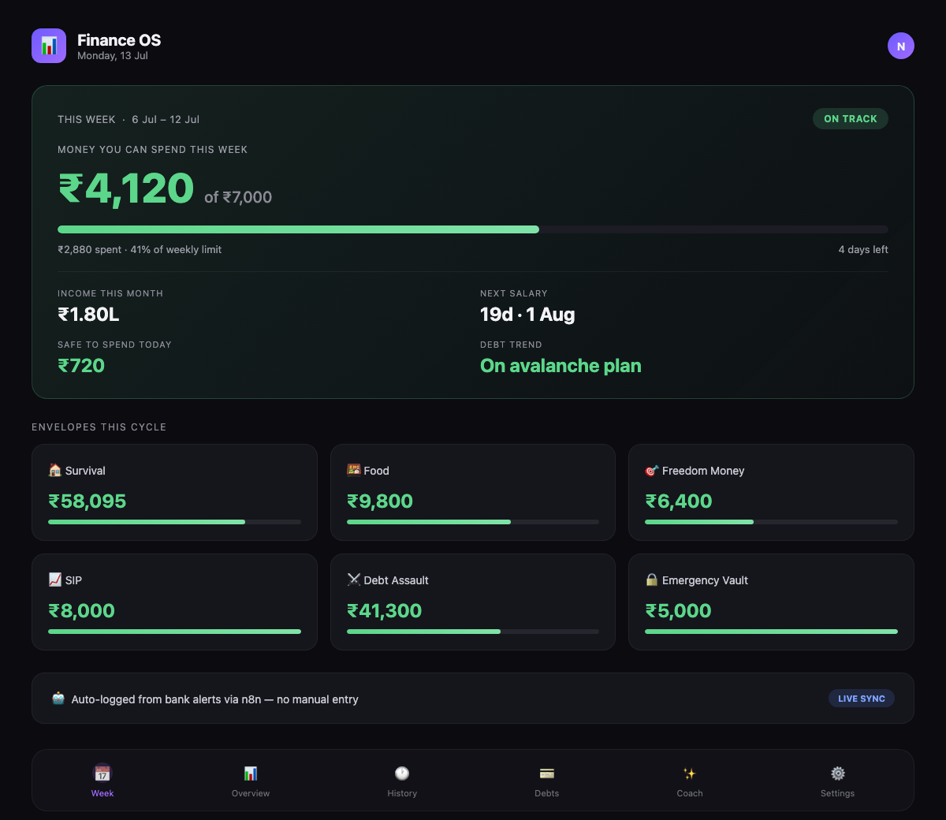Open the Debt Assault amount ₹41,300
The height and width of the screenshot is (820, 946).
[385, 611]
